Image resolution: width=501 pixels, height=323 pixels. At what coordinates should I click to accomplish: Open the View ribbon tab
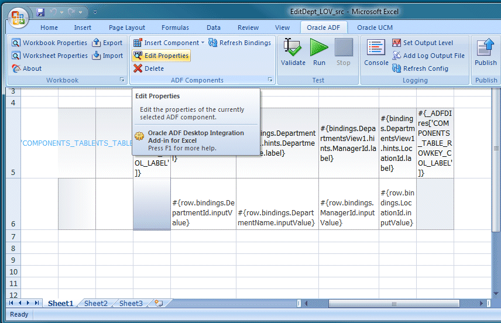[x=283, y=28]
